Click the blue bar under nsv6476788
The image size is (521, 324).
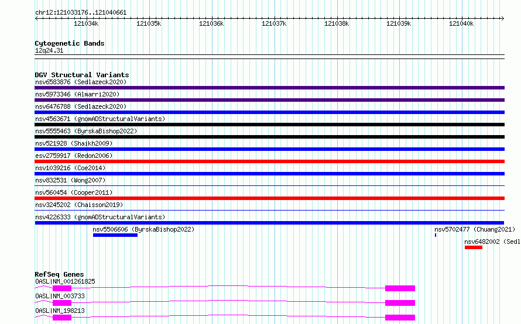(x=269, y=112)
